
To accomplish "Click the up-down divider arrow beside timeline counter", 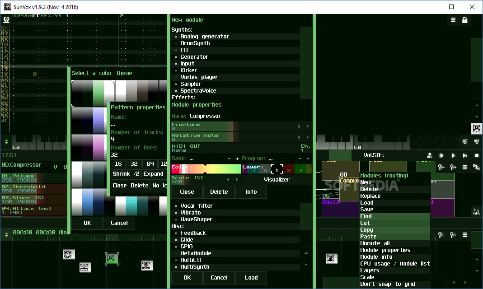I will 6,235.
